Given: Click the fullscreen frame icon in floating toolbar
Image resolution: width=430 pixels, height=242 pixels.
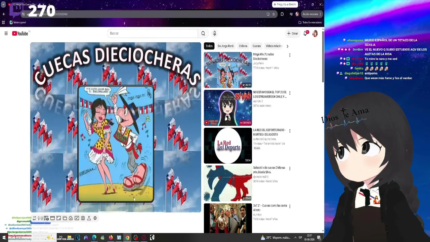Looking at the screenshot, I should (58, 218).
